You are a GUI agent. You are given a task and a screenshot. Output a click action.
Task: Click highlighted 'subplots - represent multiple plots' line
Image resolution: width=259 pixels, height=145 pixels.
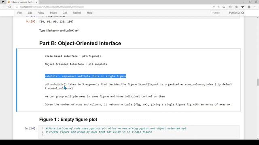click(x=85, y=76)
